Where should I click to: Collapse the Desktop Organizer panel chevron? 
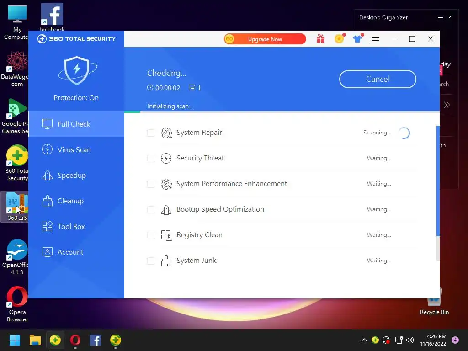coord(451,18)
